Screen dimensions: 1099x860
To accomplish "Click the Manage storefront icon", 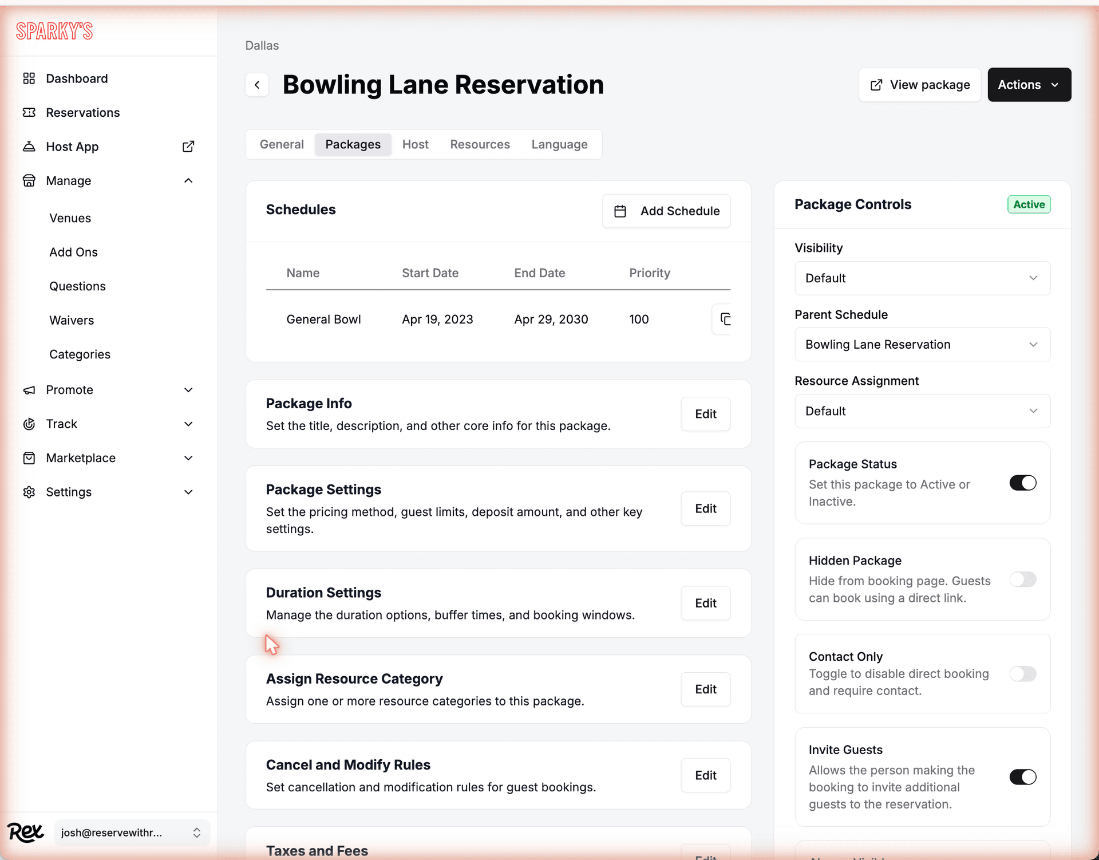I will (x=29, y=181).
